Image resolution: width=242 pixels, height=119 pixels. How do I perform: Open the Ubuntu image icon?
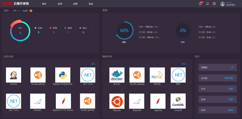(117, 101)
